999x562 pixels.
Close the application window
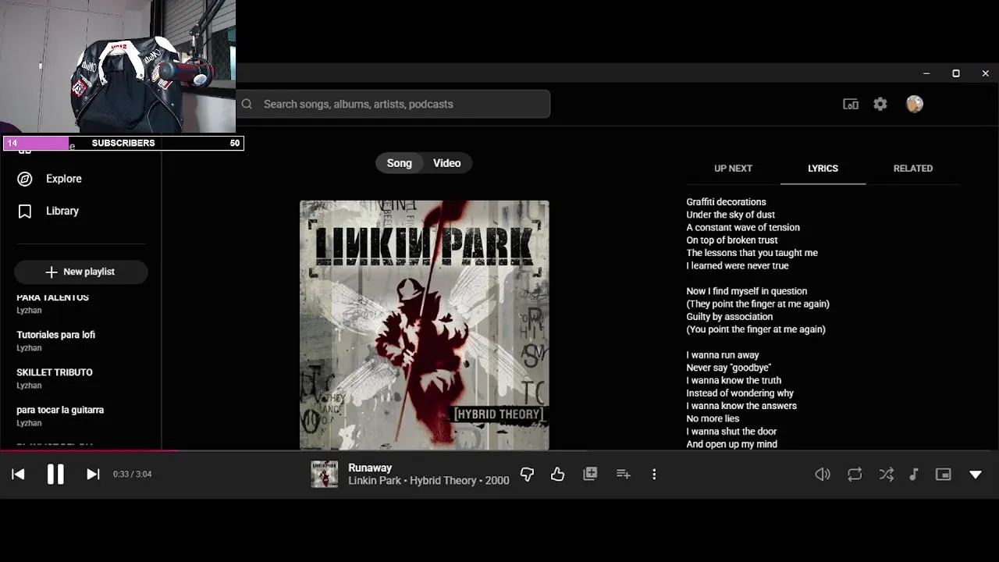tap(985, 73)
